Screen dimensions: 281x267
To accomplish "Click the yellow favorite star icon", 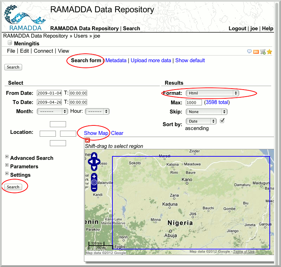I will click(269, 52).
